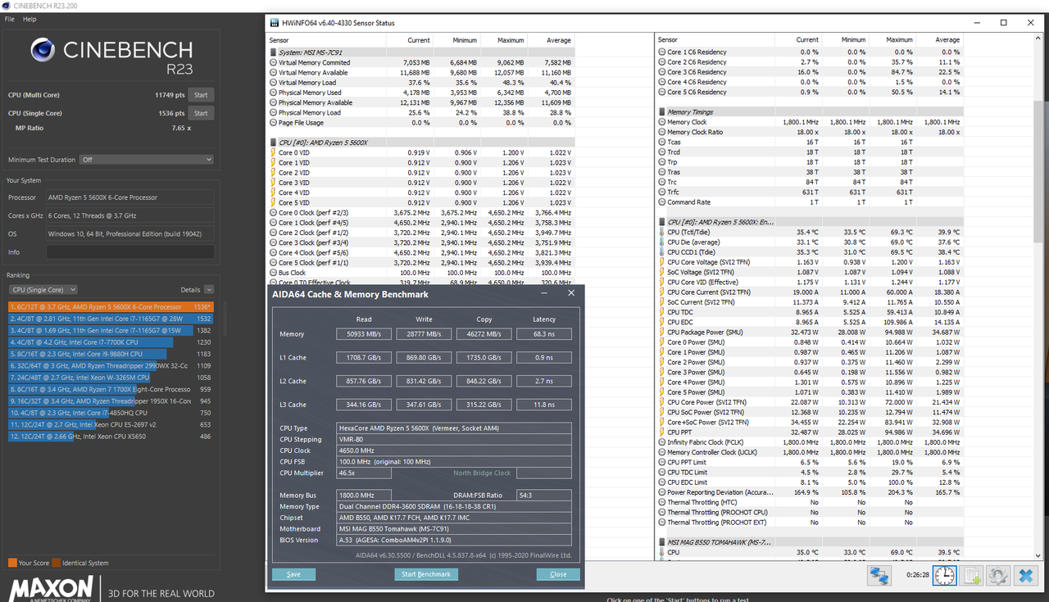The image size is (1049, 602).
Task: Click Memory Latency value 68.3 ns
Action: tap(544, 334)
